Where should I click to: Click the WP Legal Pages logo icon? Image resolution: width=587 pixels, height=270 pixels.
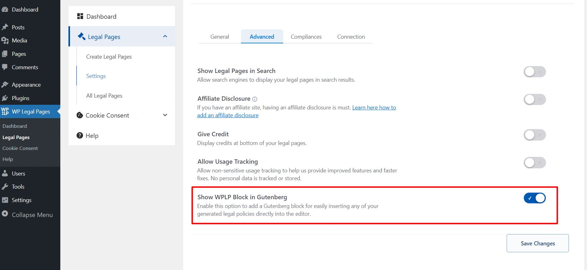[5, 111]
